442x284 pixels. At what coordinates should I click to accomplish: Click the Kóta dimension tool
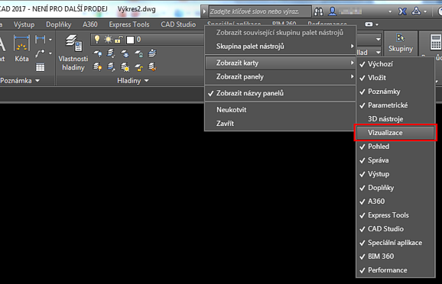coord(21,48)
